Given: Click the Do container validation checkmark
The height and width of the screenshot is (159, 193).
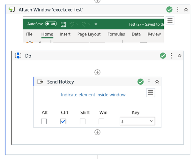Looking at the screenshot, I should pyautogui.click(x=163, y=56).
